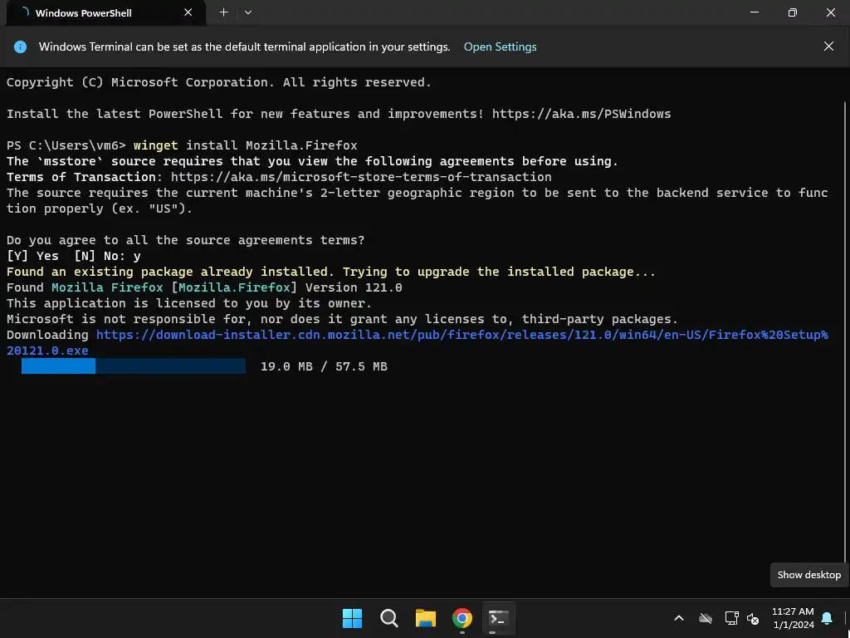Click the '[Y] Yes [N] No: y' prompt line
Image resolution: width=850 pixels, height=638 pixels.
pyautogui.click(x=73, y=256)
